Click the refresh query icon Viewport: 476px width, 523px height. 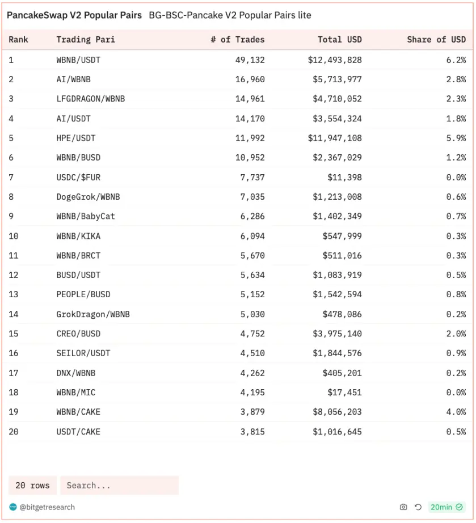click(418, 507)
